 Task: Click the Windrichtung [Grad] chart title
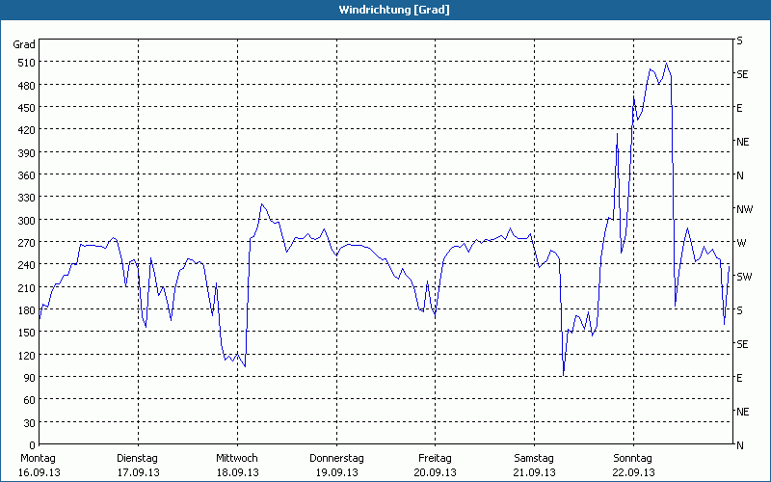(x=394, y=10)
